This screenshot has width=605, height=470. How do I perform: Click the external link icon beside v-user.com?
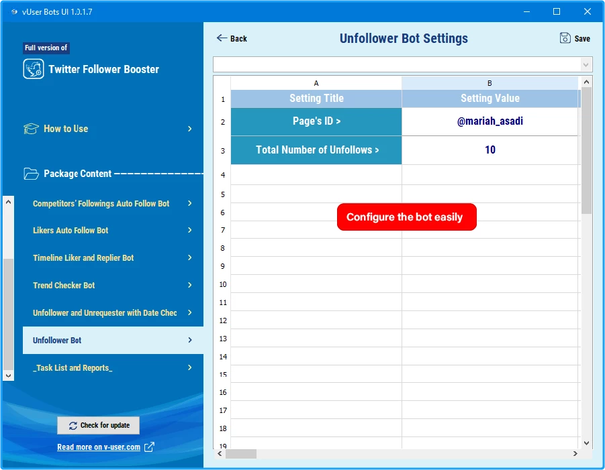click(149, 447)
